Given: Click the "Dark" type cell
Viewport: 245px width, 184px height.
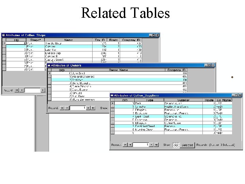Looking at the screenshot, I should click(x=149, y=103).
